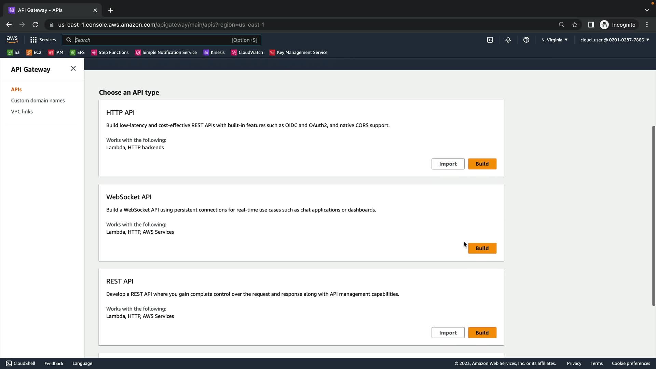656x369 pixels.
Task: Focus the AWS console search field
Action: click(152, 40)
